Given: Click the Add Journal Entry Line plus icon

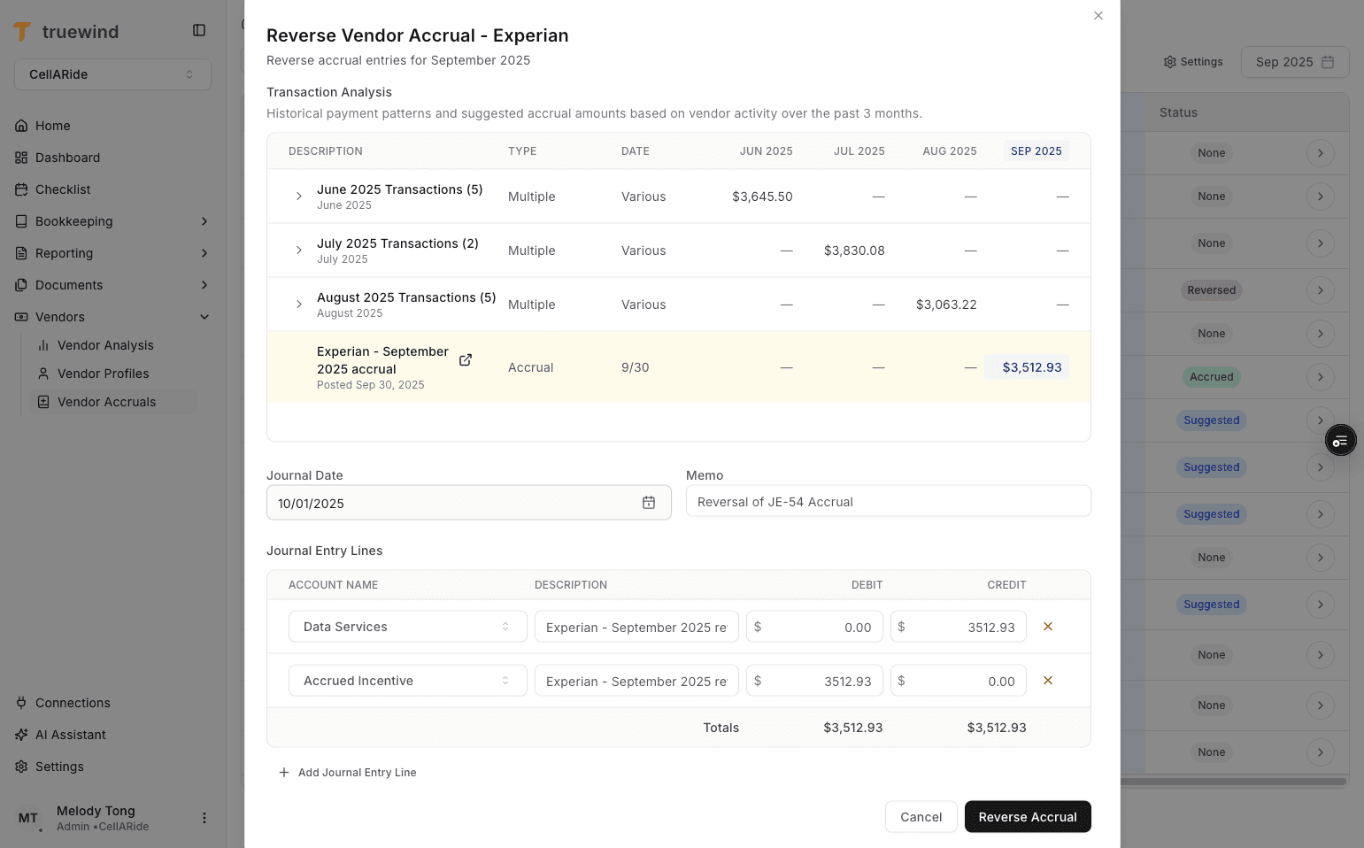Looking at the screenshot, I should (284, 773).
